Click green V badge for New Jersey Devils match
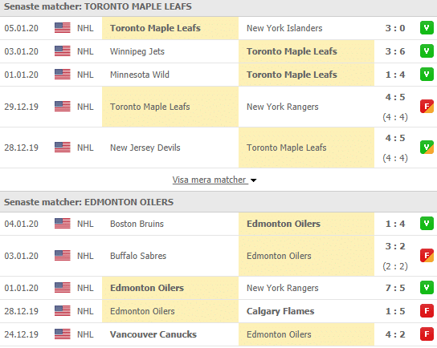 [427, 148]
